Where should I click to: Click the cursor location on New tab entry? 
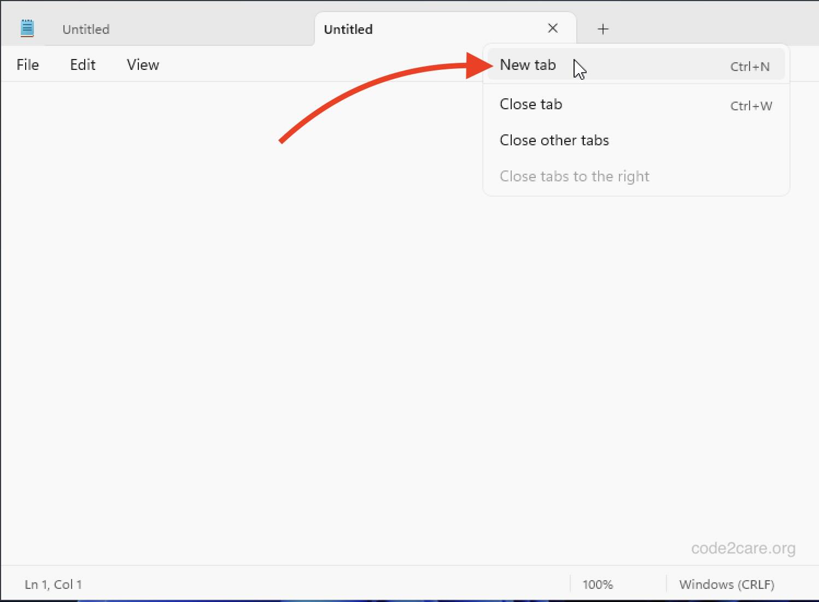[x=579, y=69]
